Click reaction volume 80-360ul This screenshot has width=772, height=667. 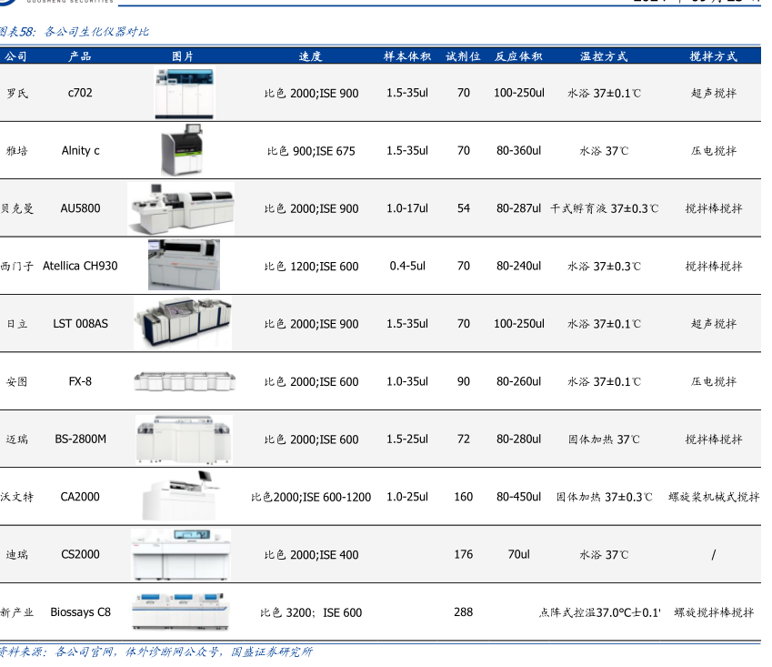pyautogui.click(x=518, y=150)
